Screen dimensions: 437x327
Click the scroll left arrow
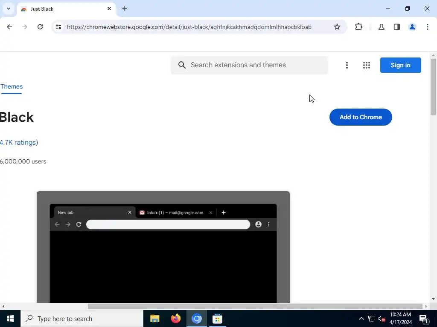pyautogui.click(x=3, y=307)
